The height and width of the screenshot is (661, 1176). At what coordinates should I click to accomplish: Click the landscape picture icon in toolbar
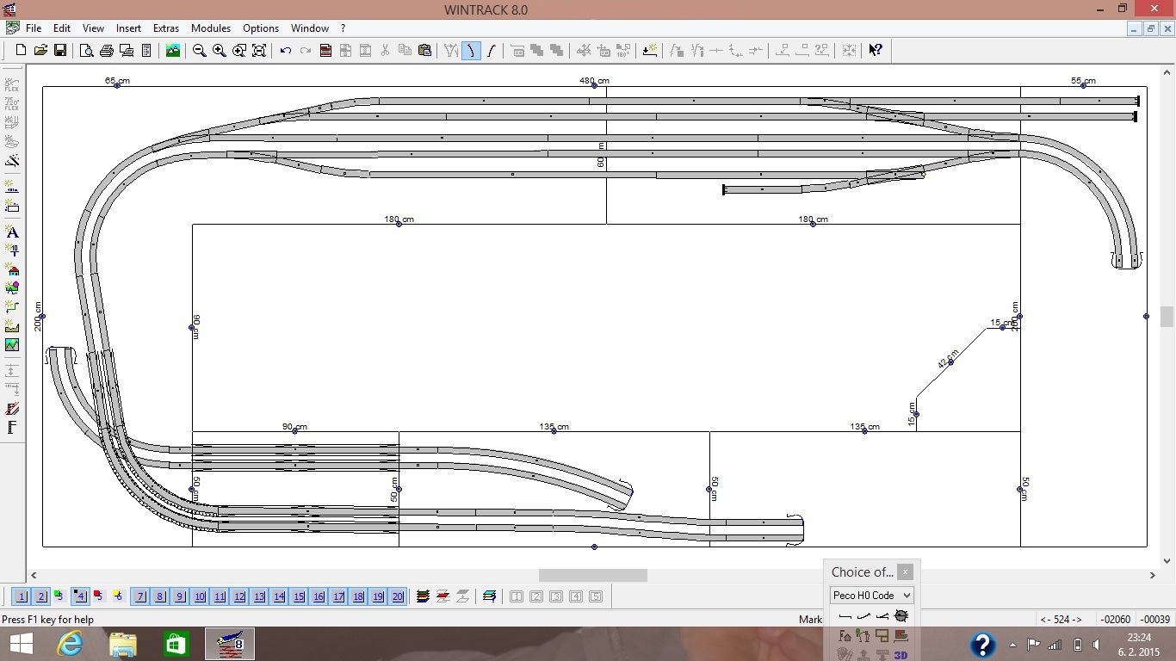(173, 51)
